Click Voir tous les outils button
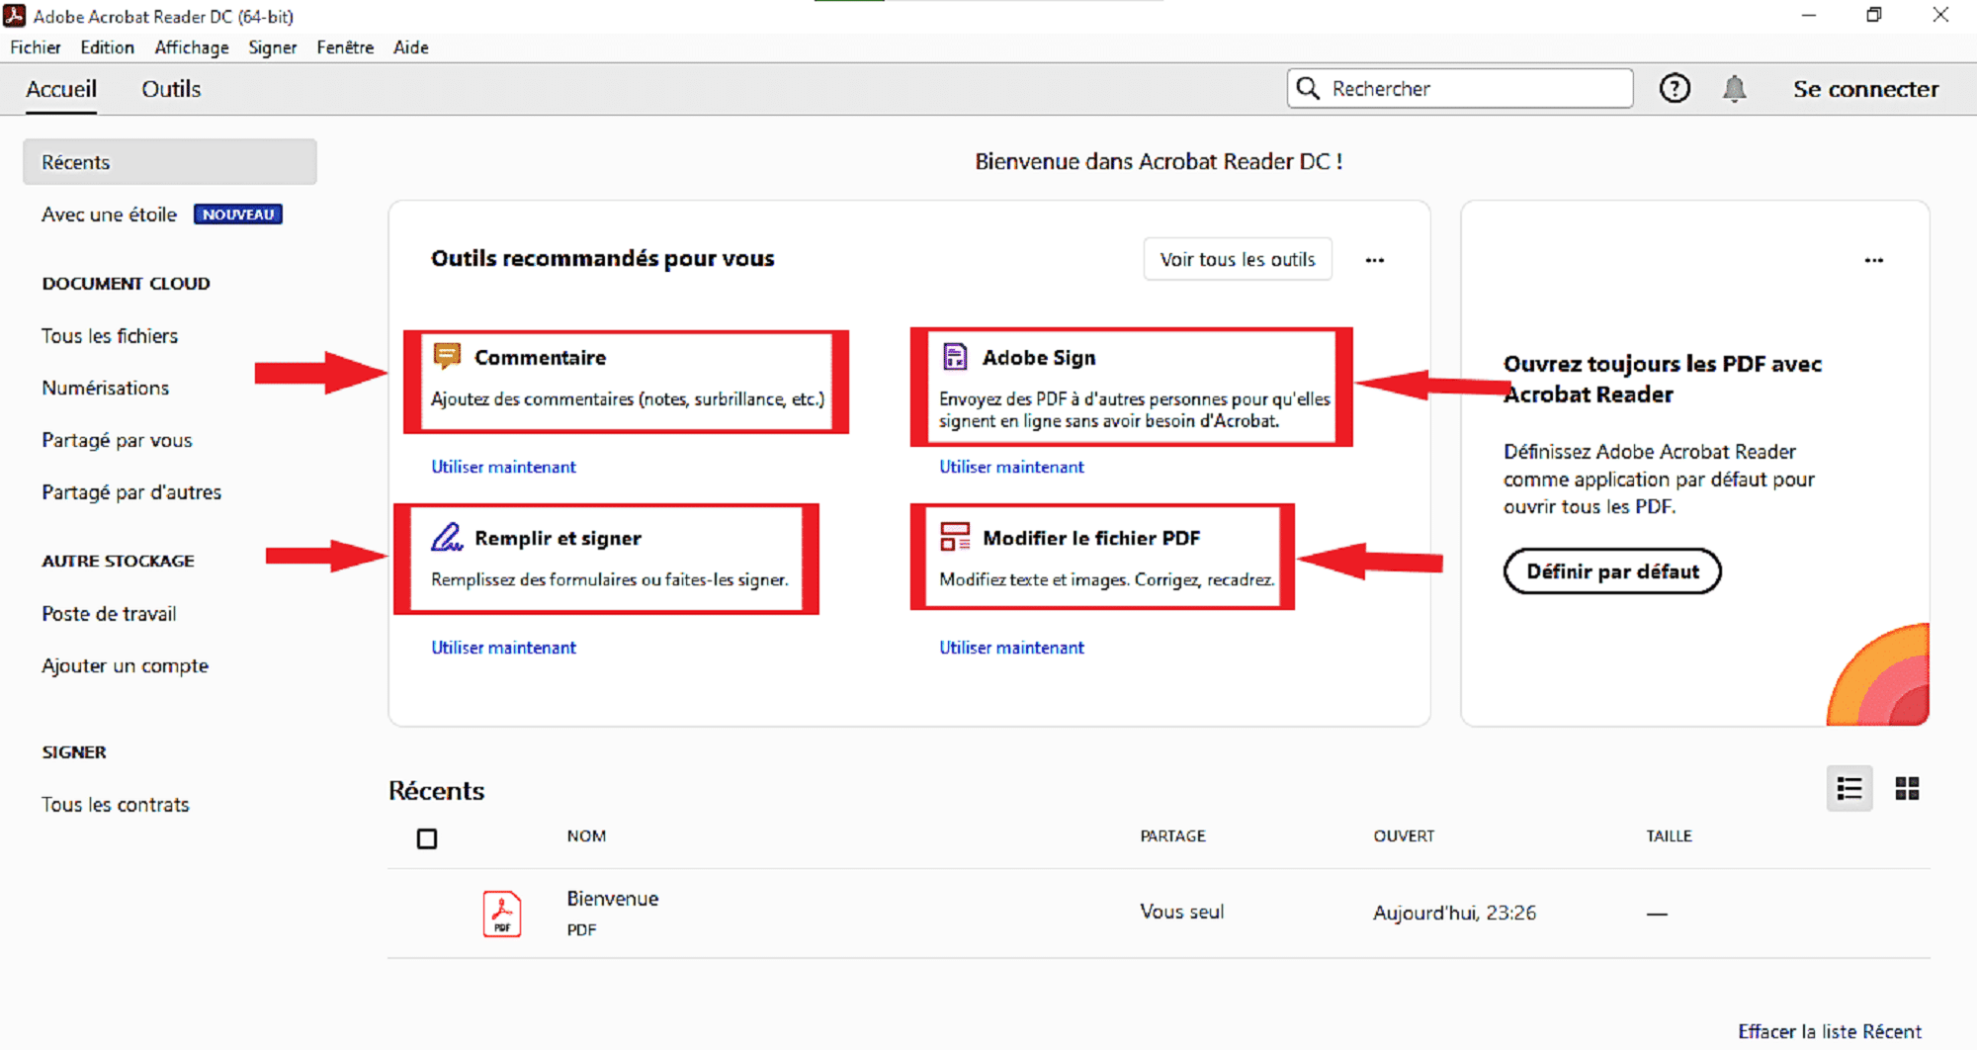Screen dimensions: 1977x1050 click(1238, 259)
